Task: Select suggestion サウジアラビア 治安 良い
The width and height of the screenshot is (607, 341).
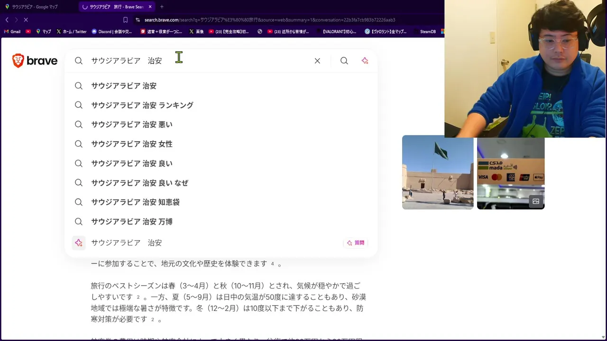Action: (221, 163)
